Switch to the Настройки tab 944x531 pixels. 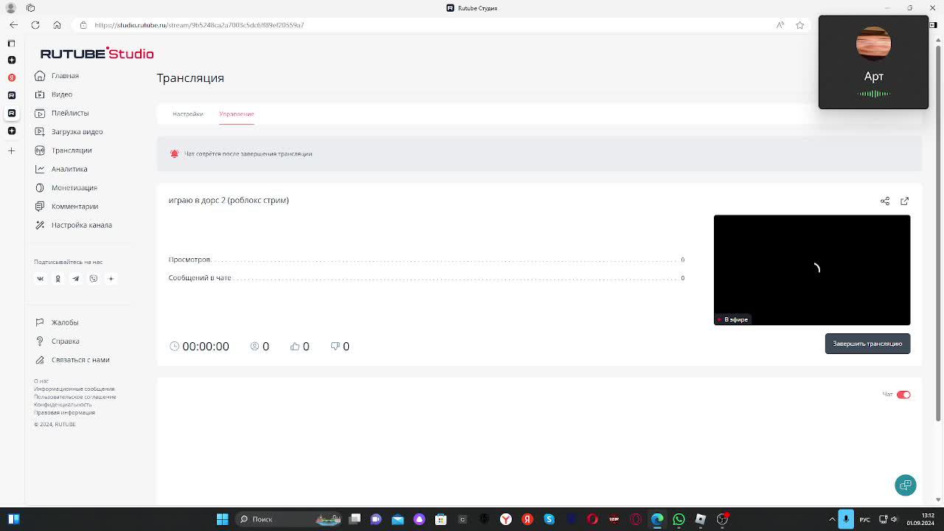click(x=187, y=114)
